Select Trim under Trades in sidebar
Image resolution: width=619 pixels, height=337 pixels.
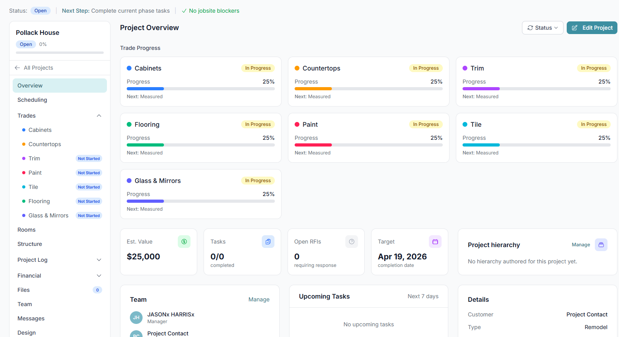[x=63, y=158]
